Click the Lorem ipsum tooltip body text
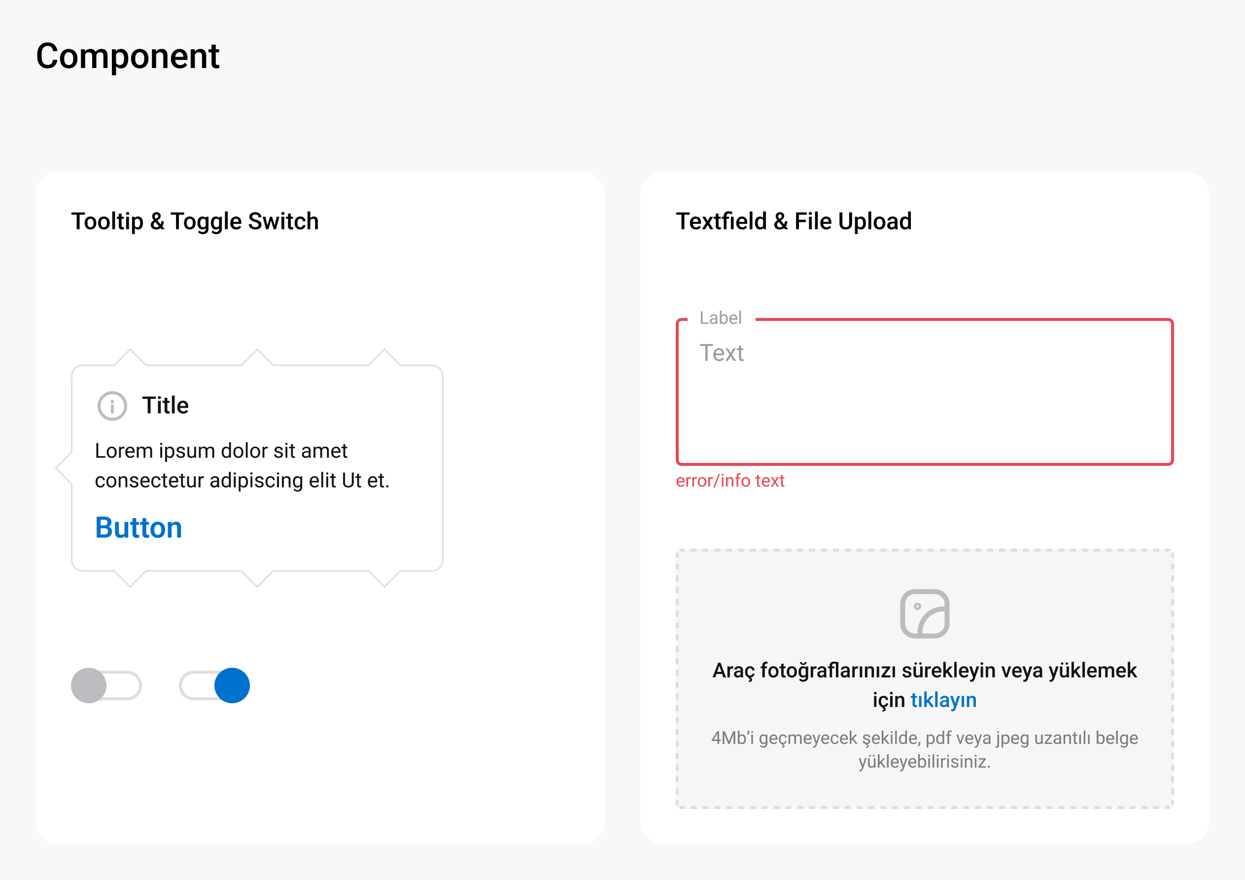The width and height of the screenshot is (1245, 880). point(242,465)
